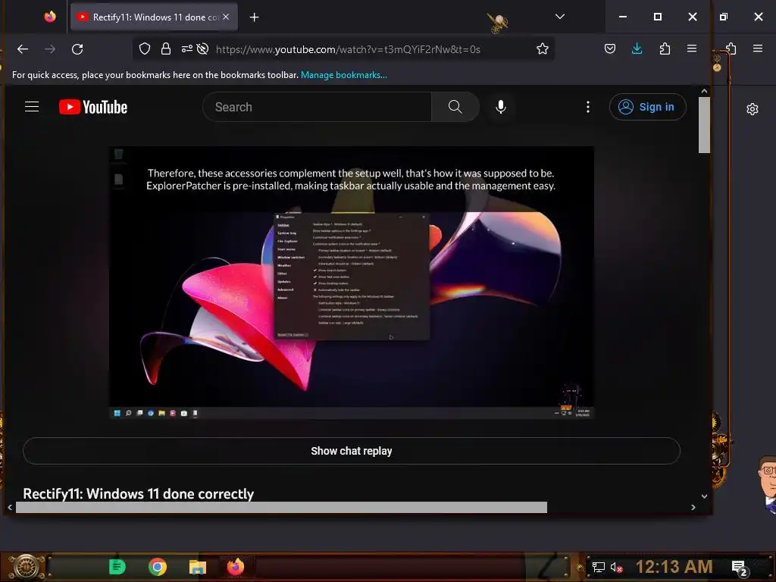Reload the page in Firefox
Screen dimensions: 776x582
click(77, 49)
